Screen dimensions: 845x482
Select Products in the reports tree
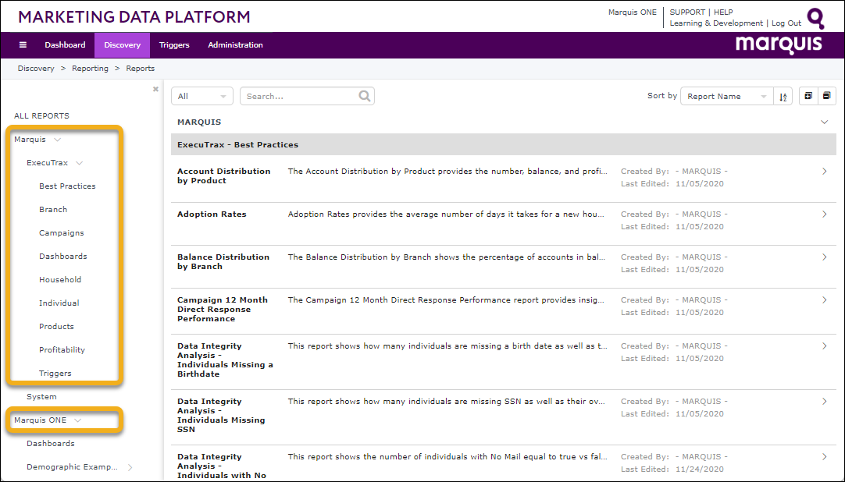click(x=56, y=327)
